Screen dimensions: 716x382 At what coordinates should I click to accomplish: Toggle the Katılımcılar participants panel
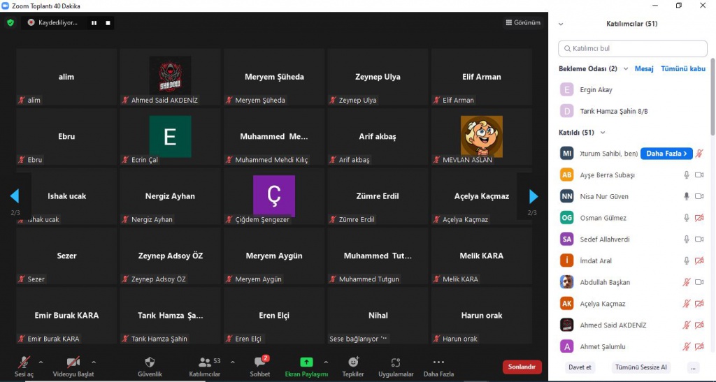click(x=205, y=367)
